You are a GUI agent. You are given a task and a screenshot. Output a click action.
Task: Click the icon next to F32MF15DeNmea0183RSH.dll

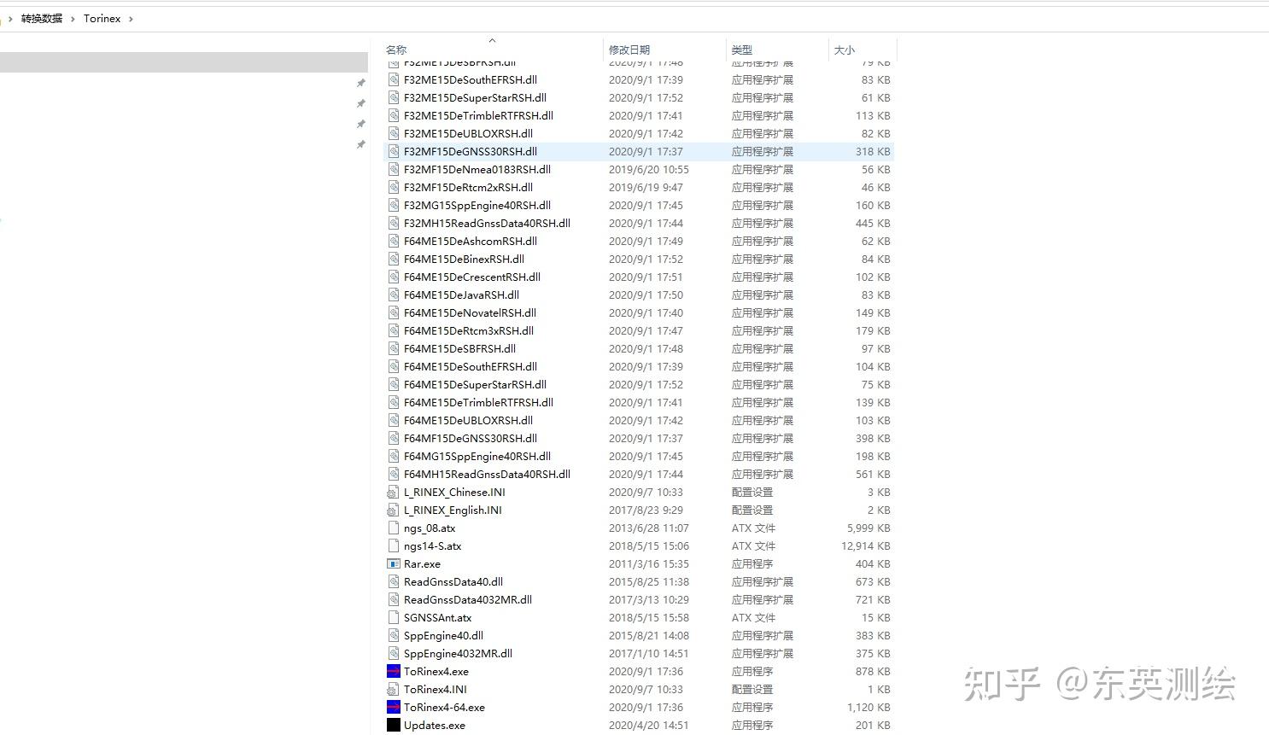pyautogui.click(x=394, y=169)
